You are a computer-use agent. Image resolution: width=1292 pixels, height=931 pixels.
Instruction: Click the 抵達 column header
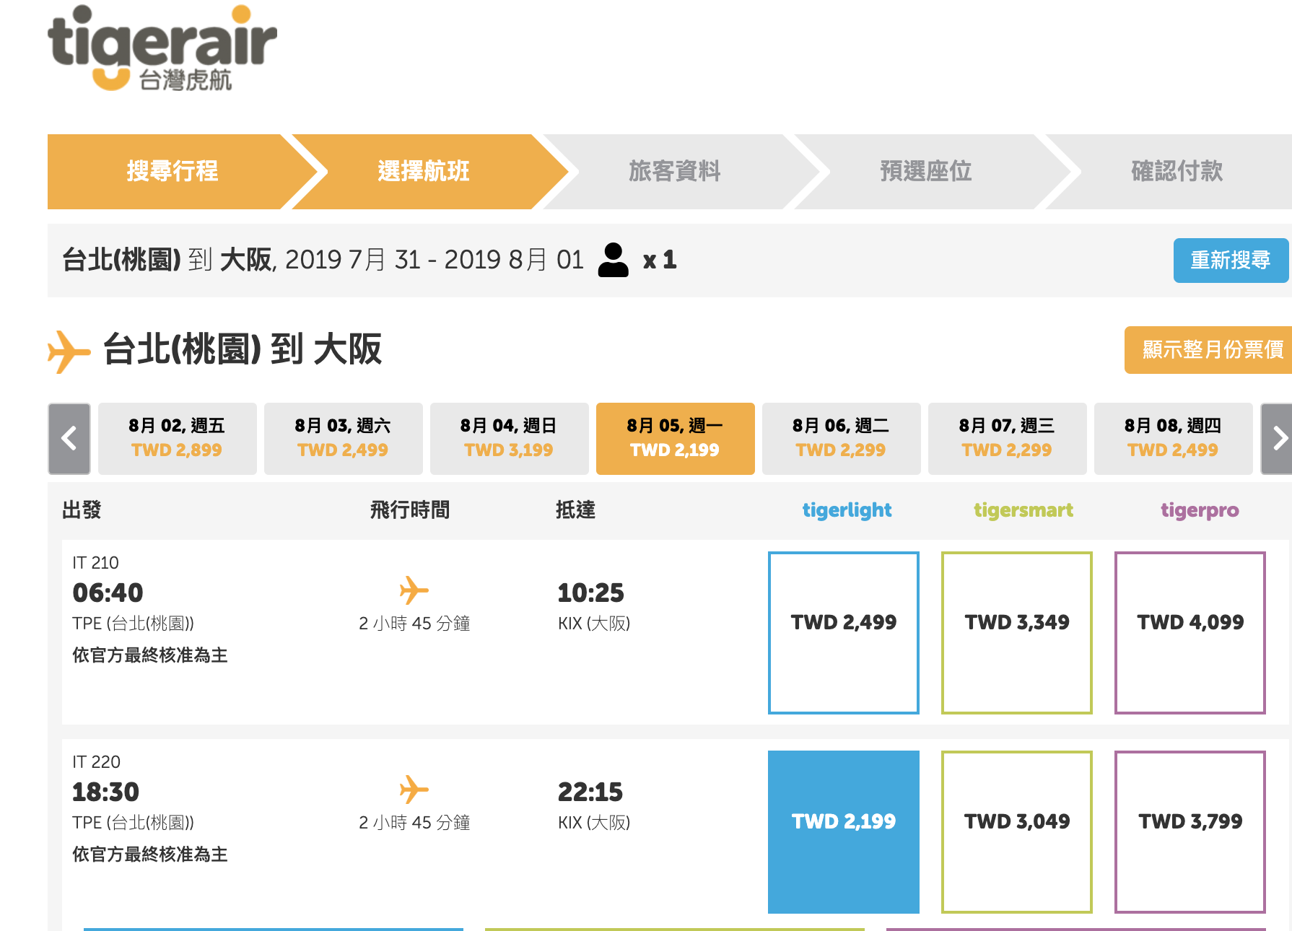[575, 510]
